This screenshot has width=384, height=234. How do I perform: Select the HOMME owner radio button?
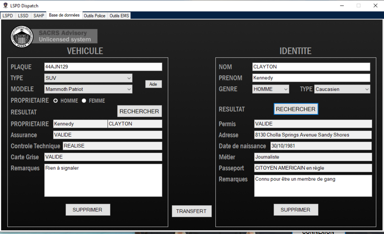[55, 101]
